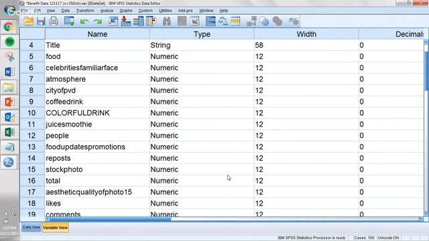This screenshot has height=241, width=429.
Task: Open the Data menu
Action: (x=66, y=11)
